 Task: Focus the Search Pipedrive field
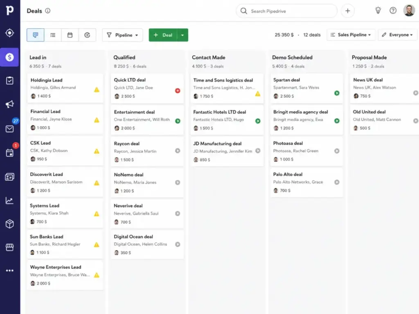tap(286, 11)
